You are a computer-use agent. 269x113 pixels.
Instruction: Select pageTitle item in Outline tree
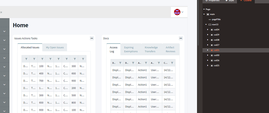216,19
